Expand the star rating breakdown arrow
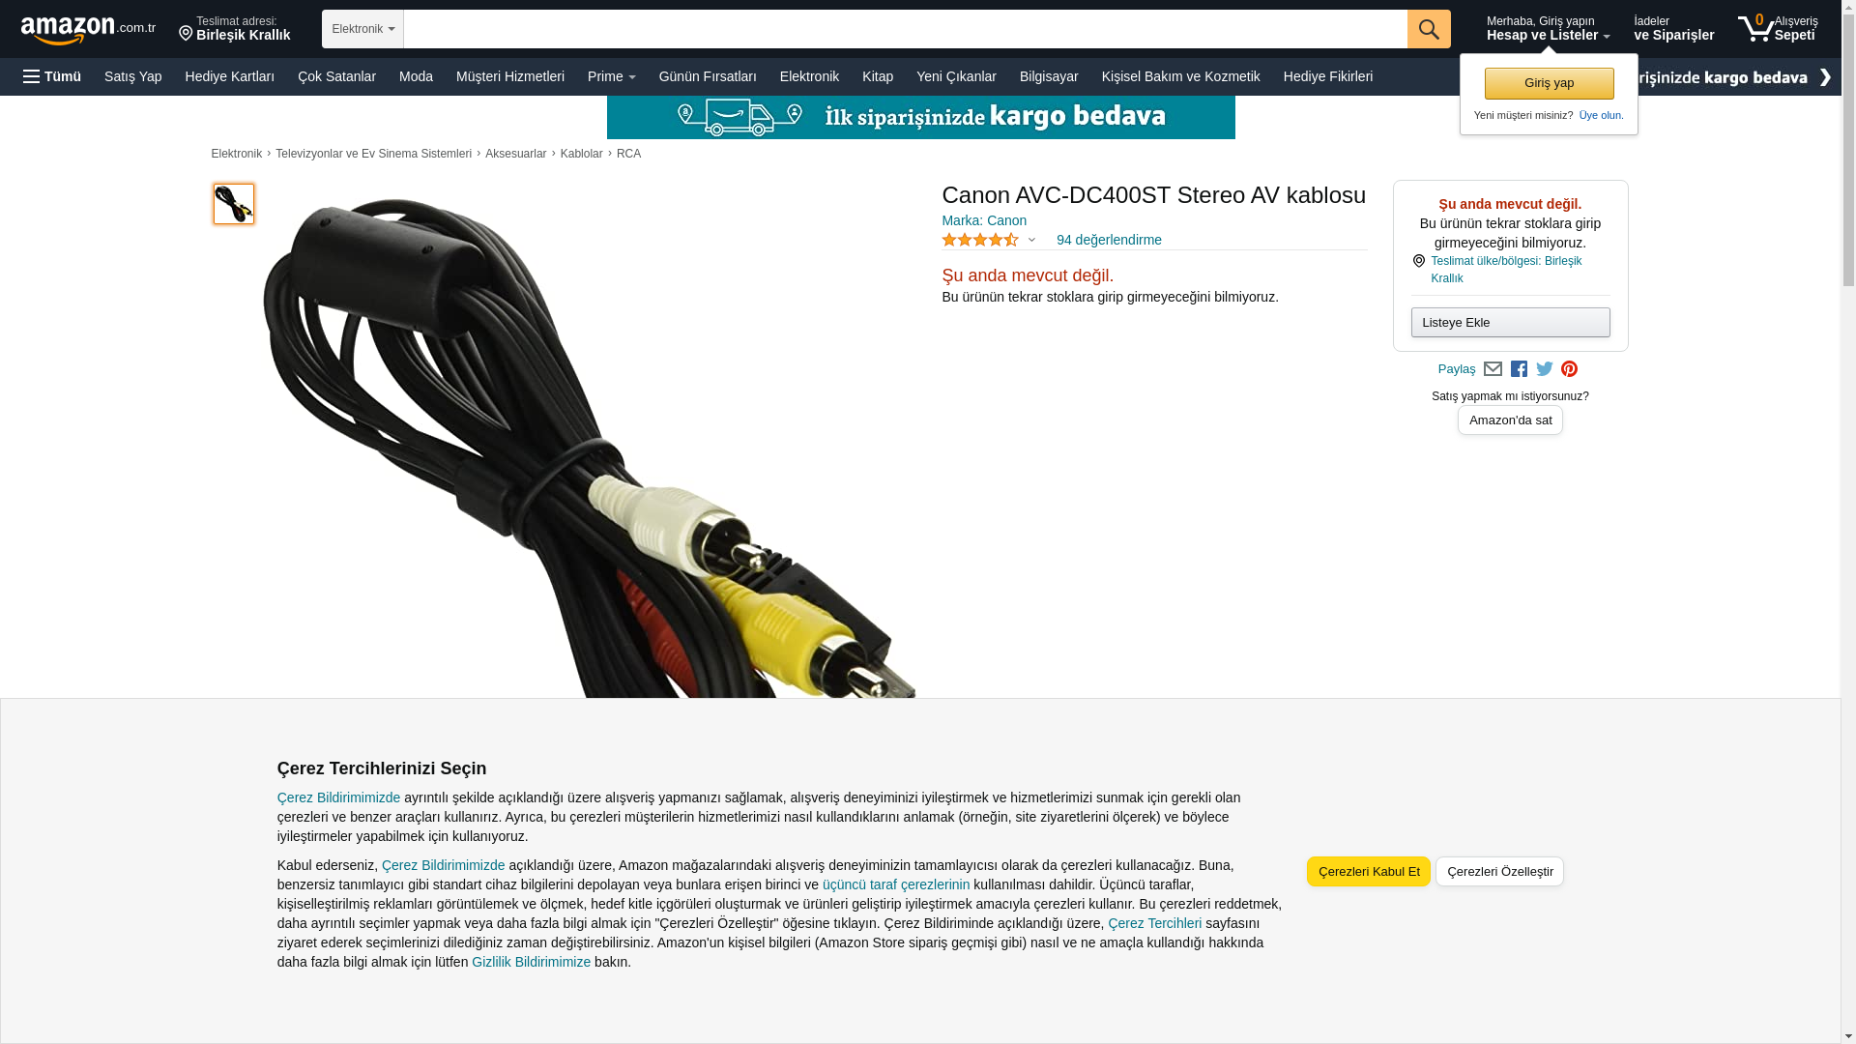This screenshot has width=1856, height=1044. pos(1031,240)
